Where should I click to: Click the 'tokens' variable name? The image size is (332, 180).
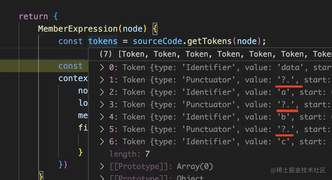[x=103, y=41]
